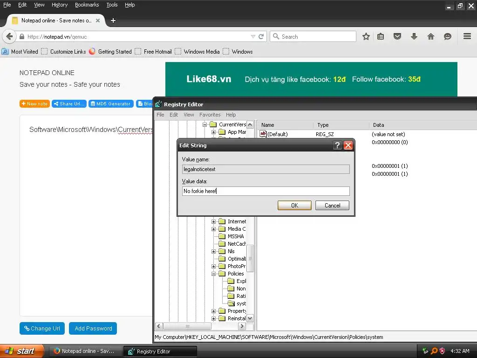Open Most Visited bookmark folder
The height and width of the screenshot is (358, 477).
click(x=20, y=51)
